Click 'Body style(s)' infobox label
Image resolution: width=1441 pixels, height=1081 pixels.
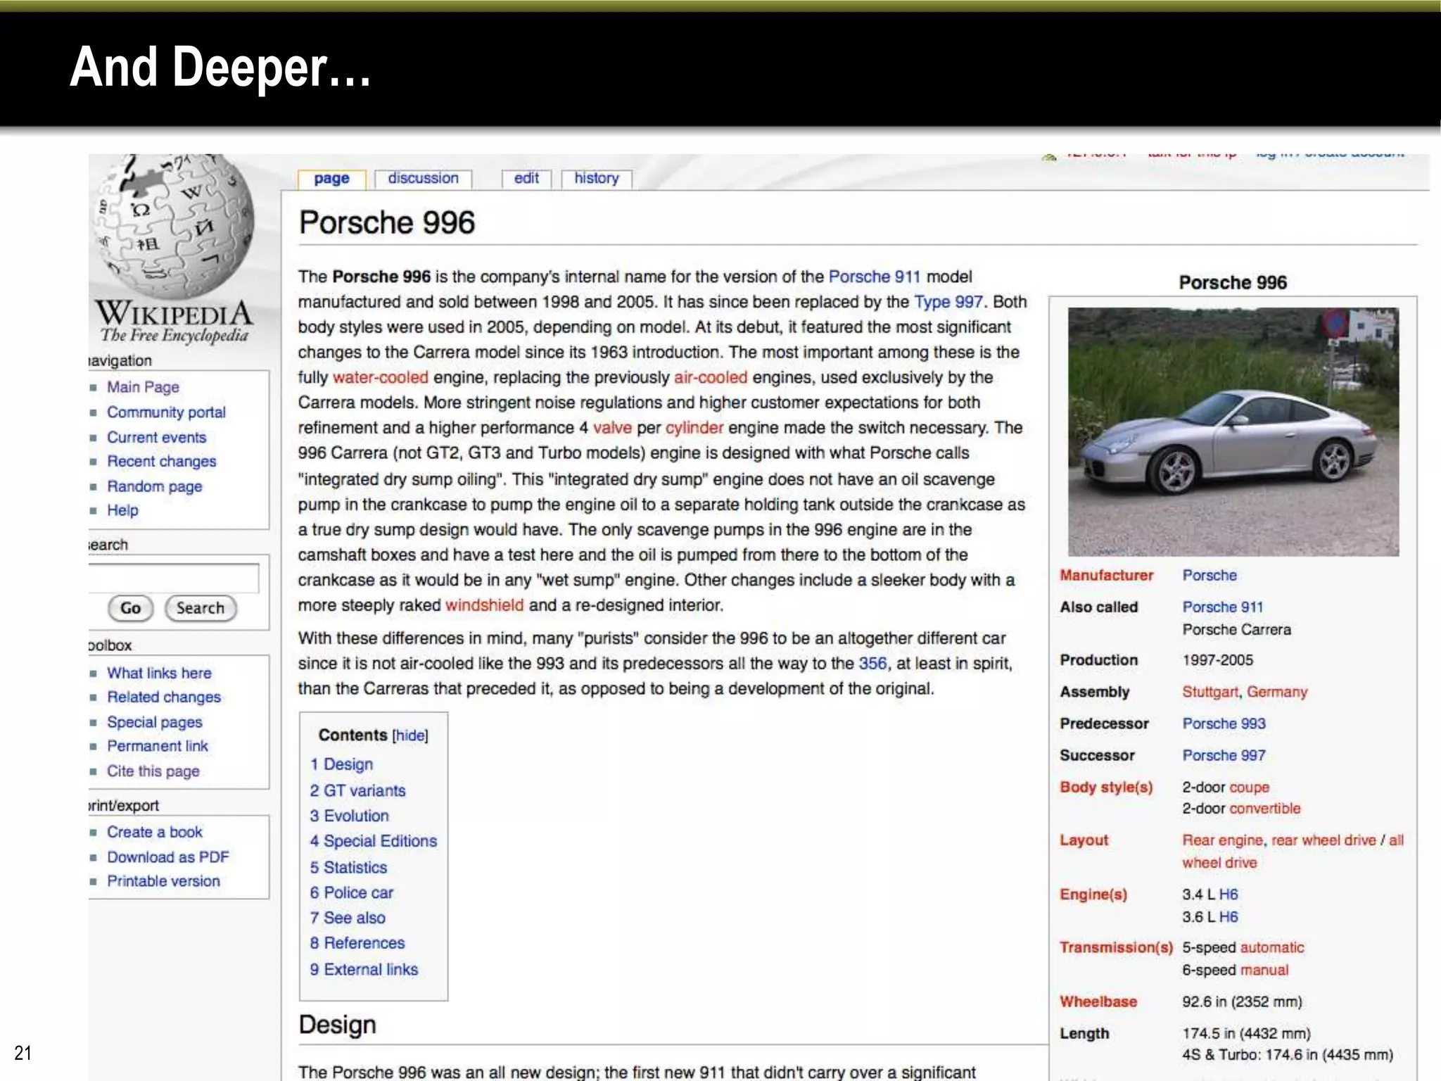pyautogui.click(x=1107, y=787)
